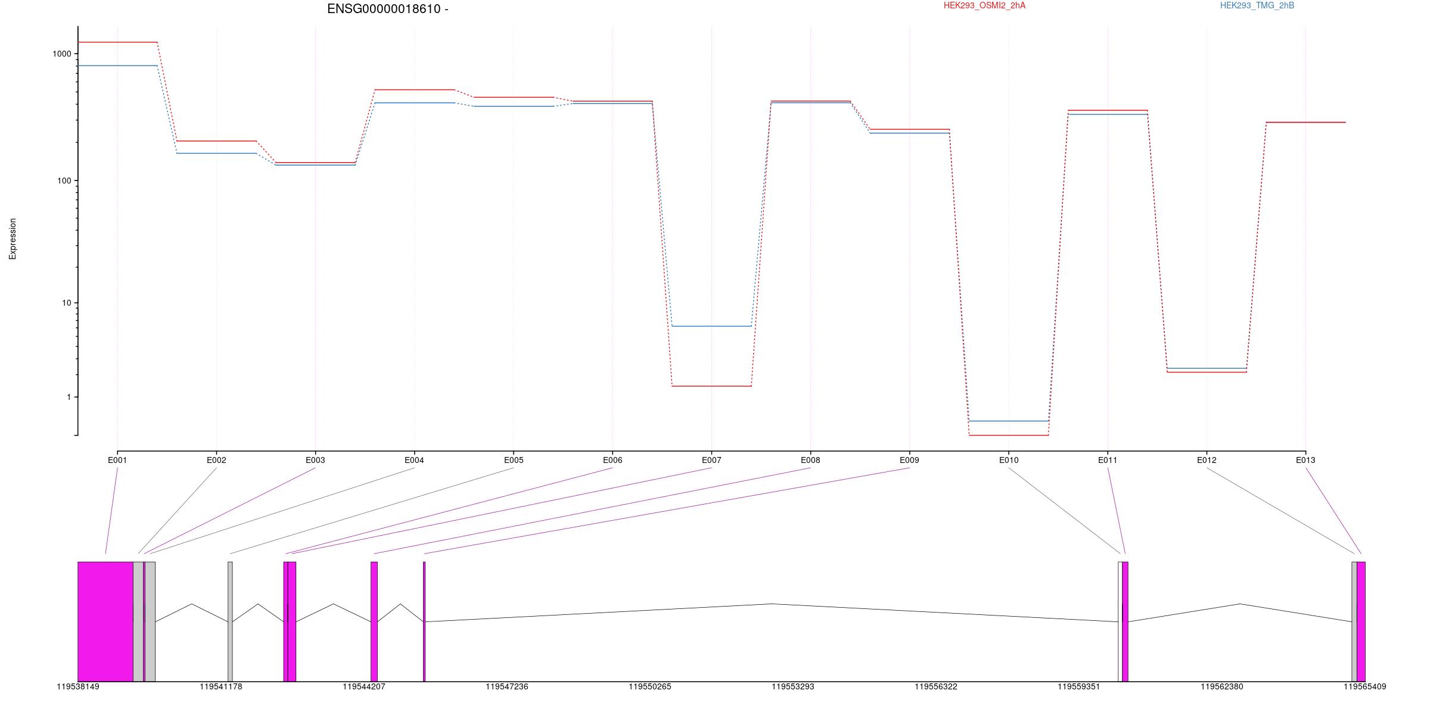Click the blue E002 expression segment
The image size is (1430, 715).
pos(216,153)
